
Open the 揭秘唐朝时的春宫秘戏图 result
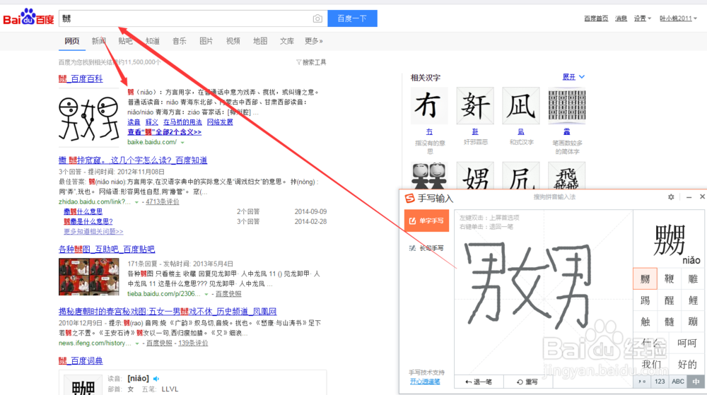tap(168, 311)
